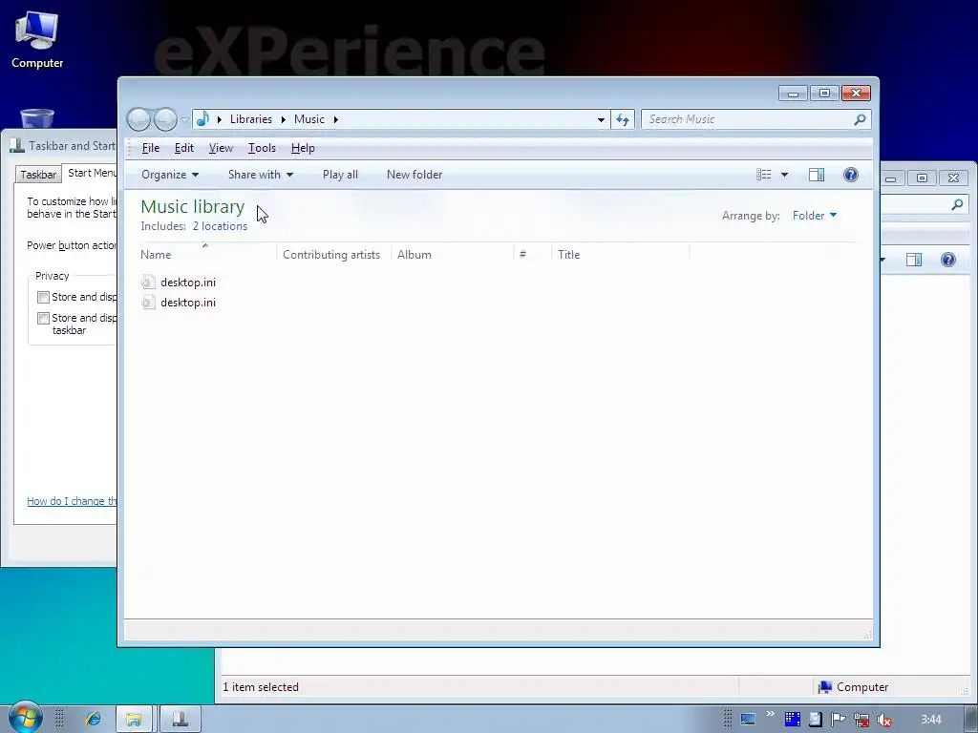
Task: Sort by the Name column header
Action: tap(207, 254)
